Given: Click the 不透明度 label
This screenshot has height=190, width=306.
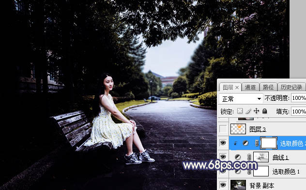Looking at the screenshot, I should pos(277,98).
